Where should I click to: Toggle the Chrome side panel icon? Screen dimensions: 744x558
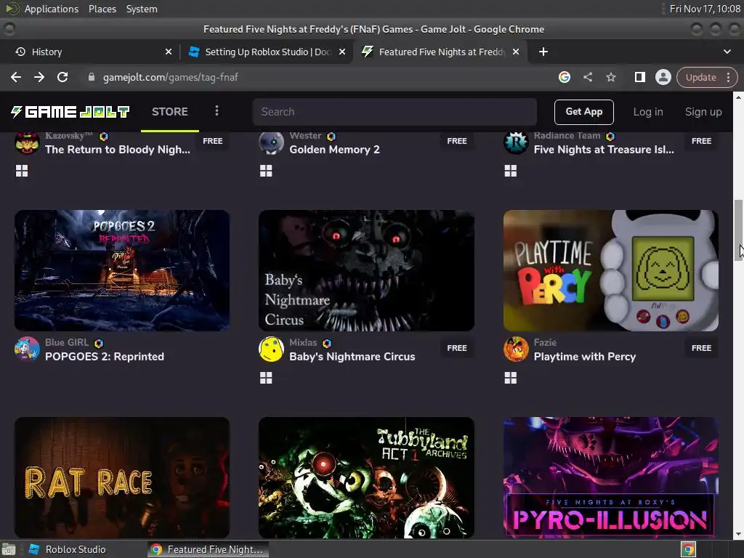[x=639, y=77]
